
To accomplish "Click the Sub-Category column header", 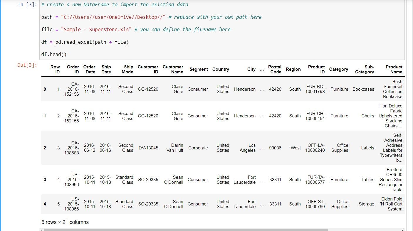I will pyautogui.click(x=365, y=69).
